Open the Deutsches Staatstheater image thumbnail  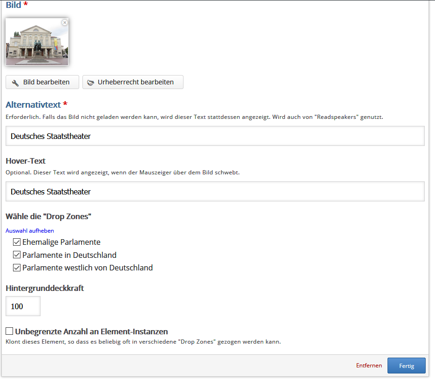click(37, 42)
